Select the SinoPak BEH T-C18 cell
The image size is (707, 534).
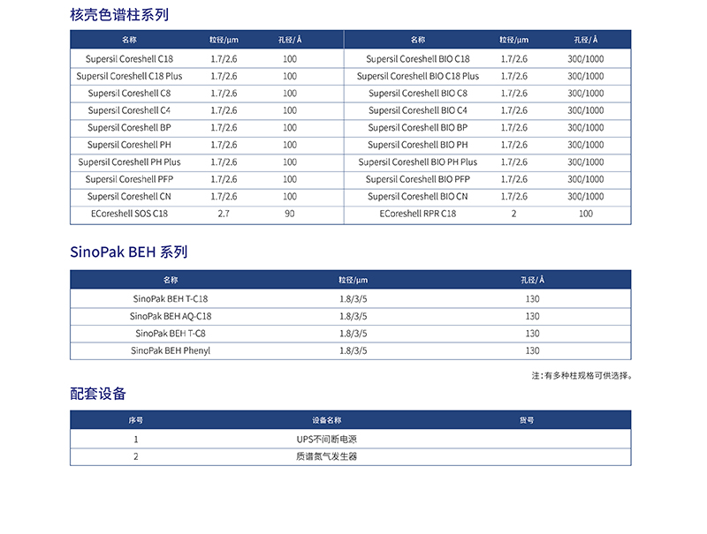pyautogui.click(x=171, y=299)
